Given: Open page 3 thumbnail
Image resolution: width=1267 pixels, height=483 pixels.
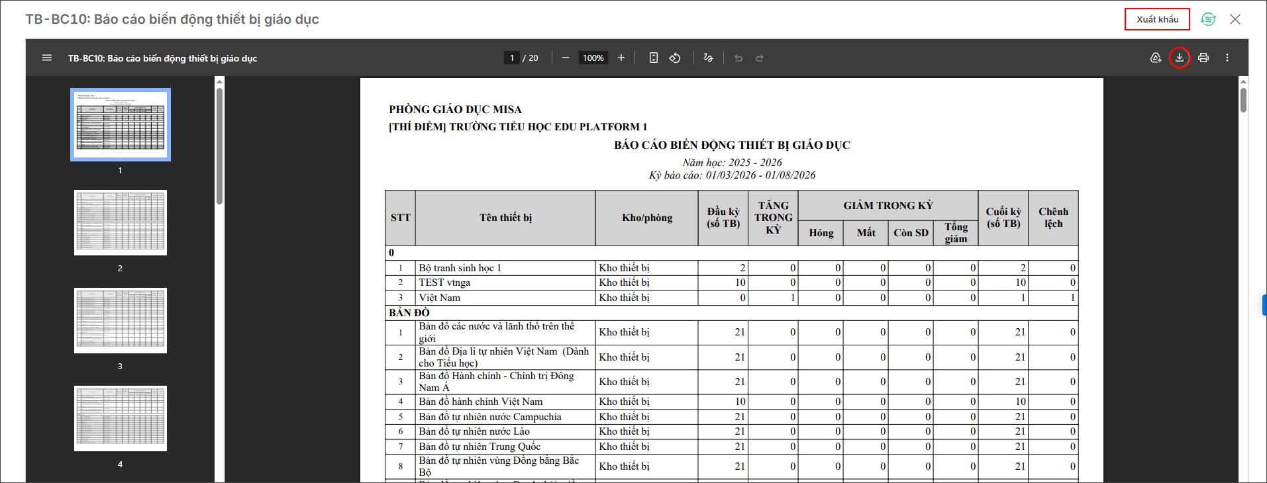Looking at the screenshot, I should tap(121, 320).
